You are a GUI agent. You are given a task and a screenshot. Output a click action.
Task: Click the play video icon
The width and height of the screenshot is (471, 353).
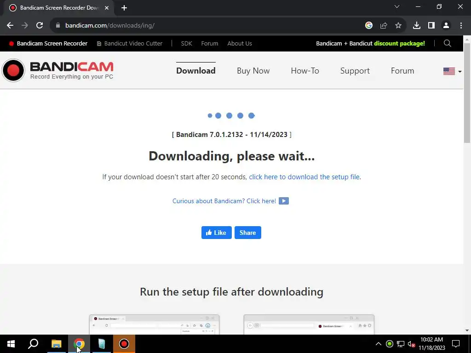284,201
